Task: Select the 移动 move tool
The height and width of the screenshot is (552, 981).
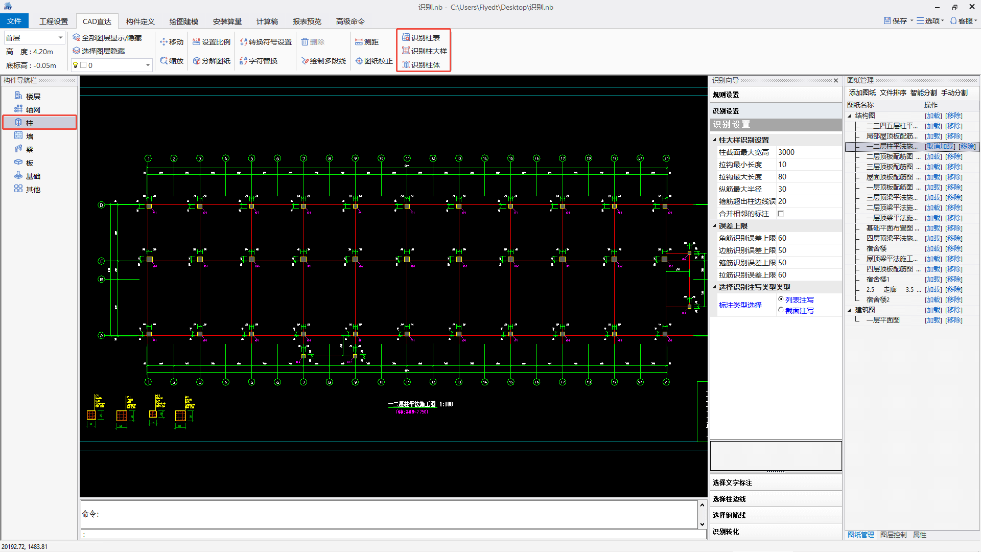Action: [x=171, y=42]
